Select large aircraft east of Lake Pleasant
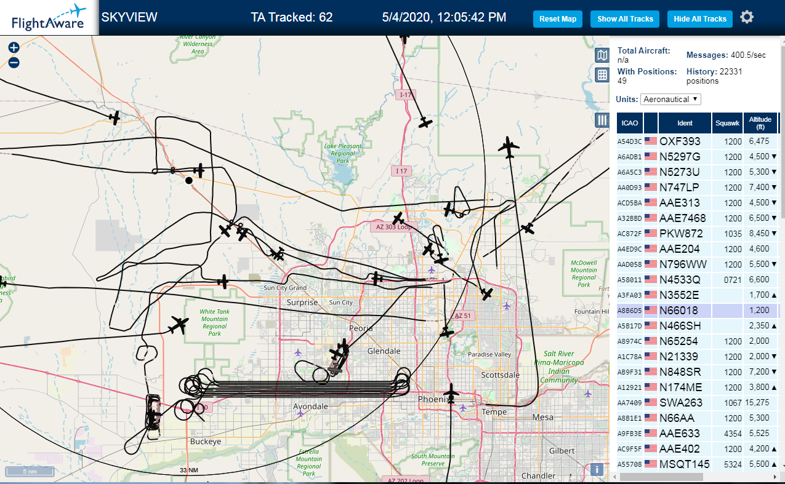 point(509,148)
